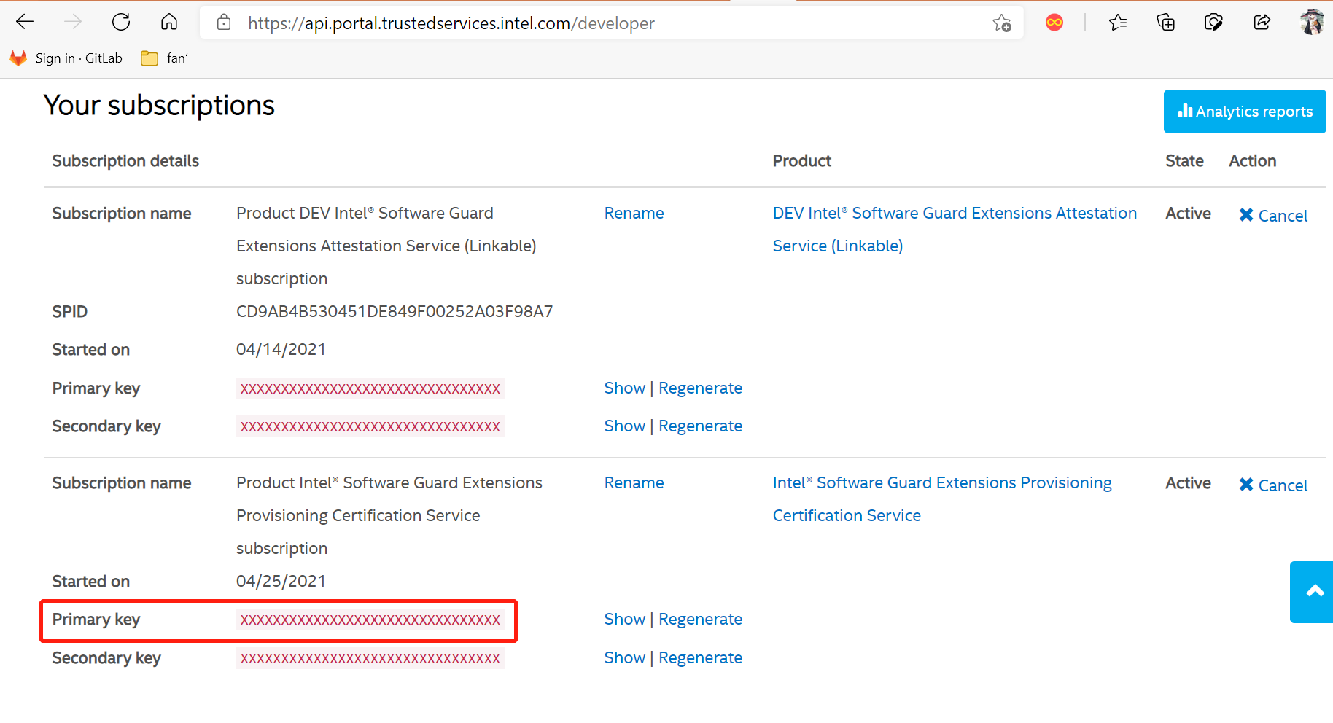1333x723 pixels.
Task: Open the infinity extension in the toolbar
Action: 1054,23
